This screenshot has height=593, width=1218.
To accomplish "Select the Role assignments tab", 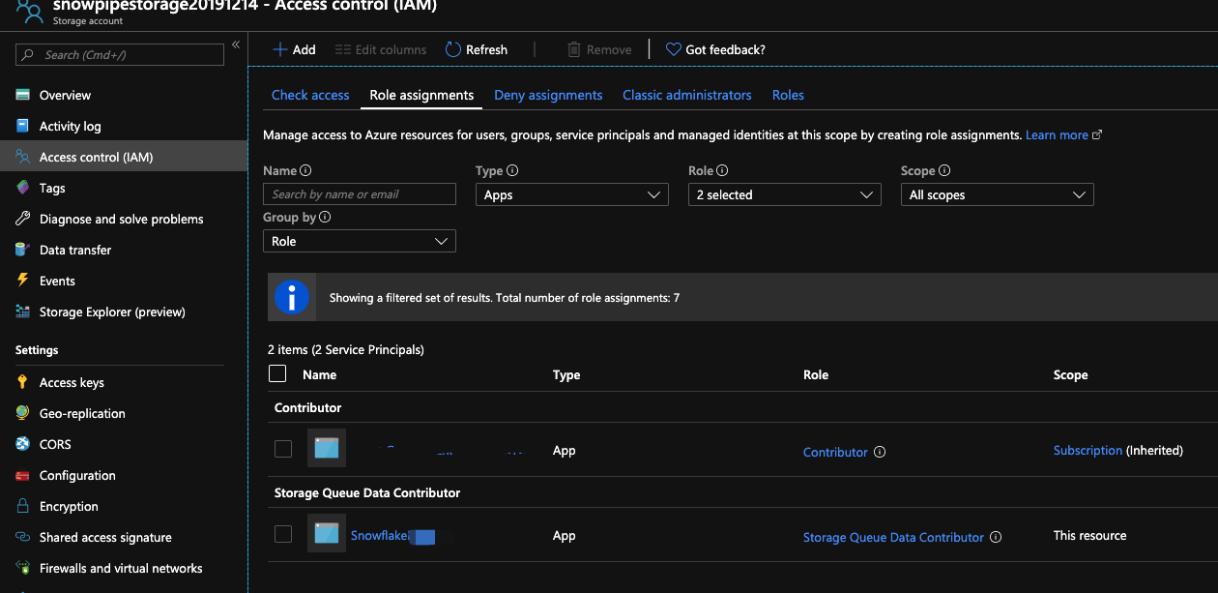I will click(x=421, y=95).
